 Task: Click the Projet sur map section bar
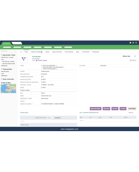tap(48, 125)
